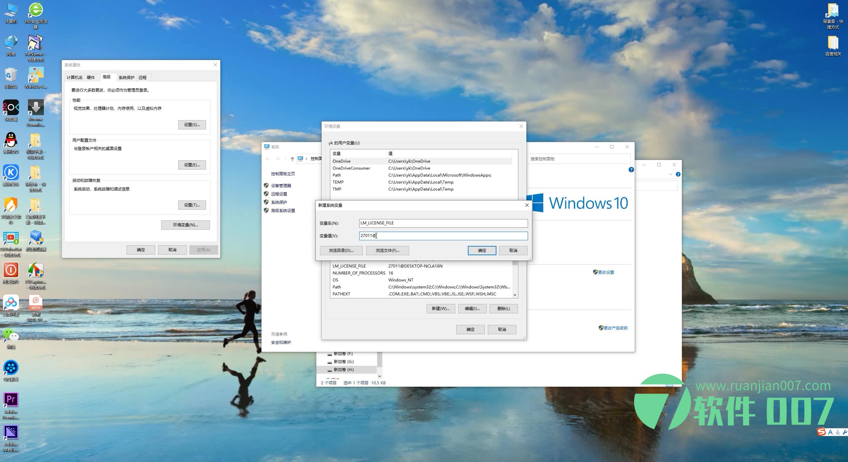
Task: Click 搜索控制面板 search field
Action: point(579,159)
